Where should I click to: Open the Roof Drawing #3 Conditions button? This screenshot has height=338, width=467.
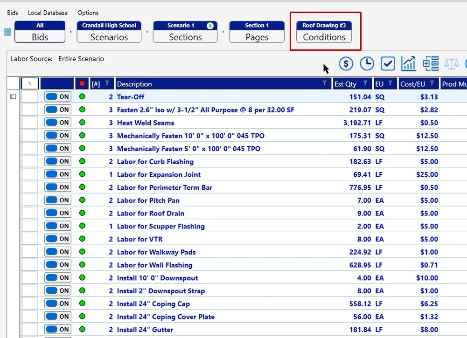[x=324, y=32]
